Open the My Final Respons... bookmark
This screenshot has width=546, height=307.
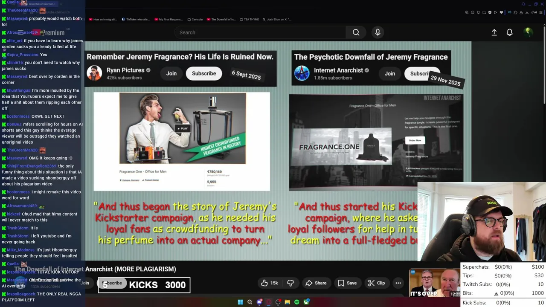pyautogui.click(x=168, y=19)
